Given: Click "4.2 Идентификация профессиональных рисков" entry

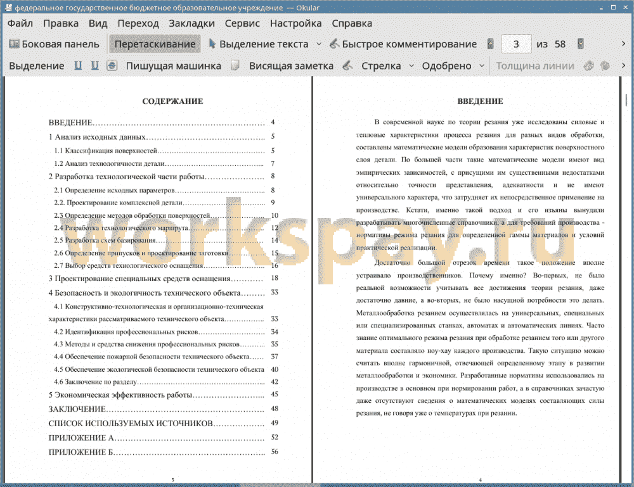Looking at the screenshot, I should pos(166,332).
